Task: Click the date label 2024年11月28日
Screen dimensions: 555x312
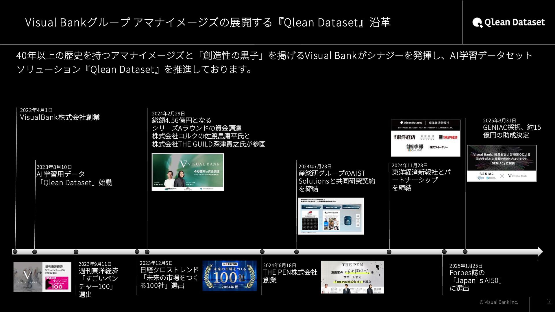Action: (x=410, y=165)
